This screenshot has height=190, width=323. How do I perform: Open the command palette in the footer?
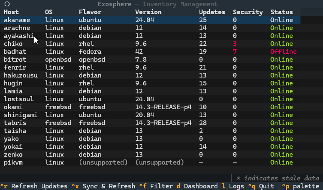300,186
